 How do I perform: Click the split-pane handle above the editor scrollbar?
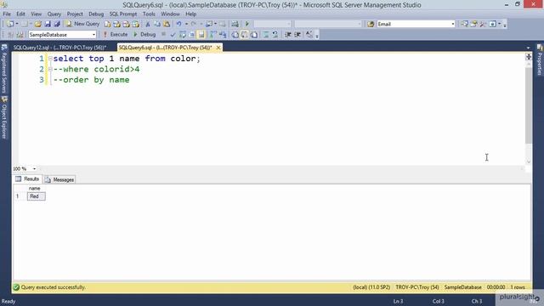coord(529,57)
